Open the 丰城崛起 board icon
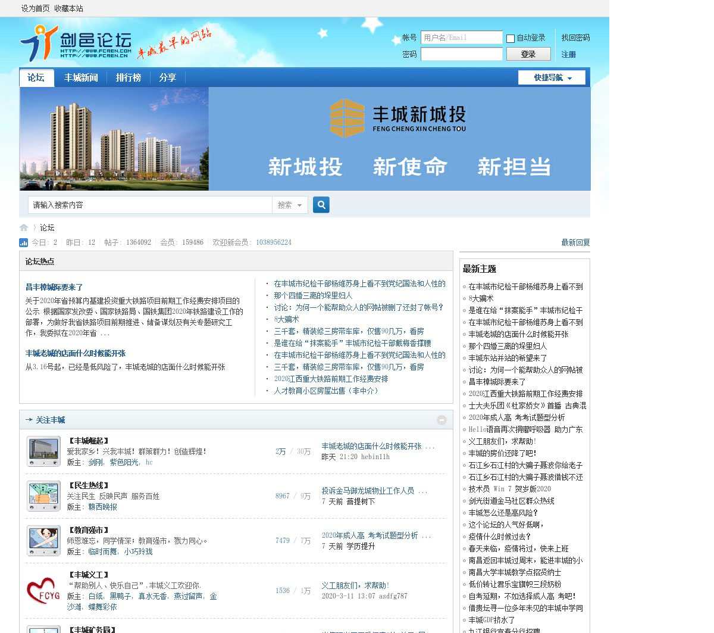This screenshot has height=633, width=714. (43, 451)
